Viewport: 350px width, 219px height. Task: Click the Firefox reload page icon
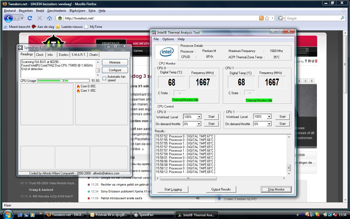pos(30,18)
